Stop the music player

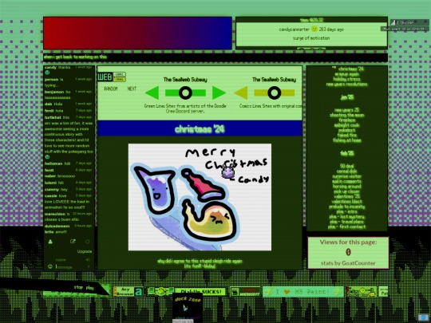78,287
